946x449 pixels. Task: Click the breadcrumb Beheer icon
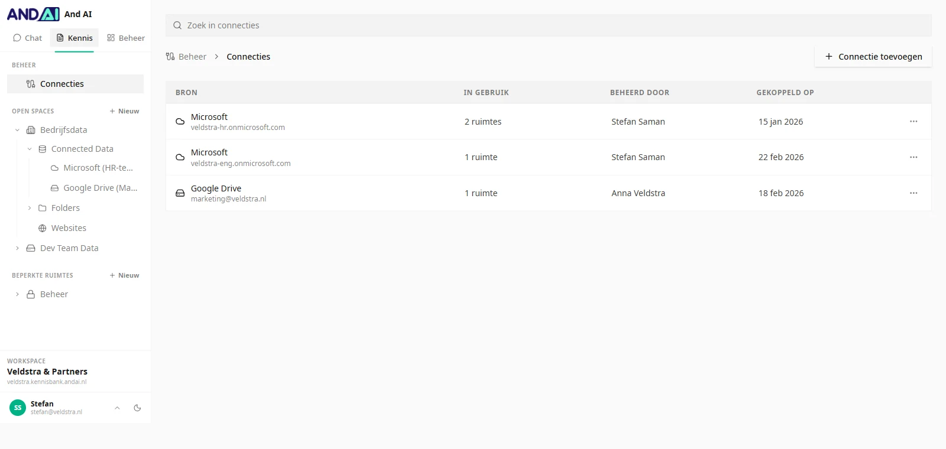point(170,57)
